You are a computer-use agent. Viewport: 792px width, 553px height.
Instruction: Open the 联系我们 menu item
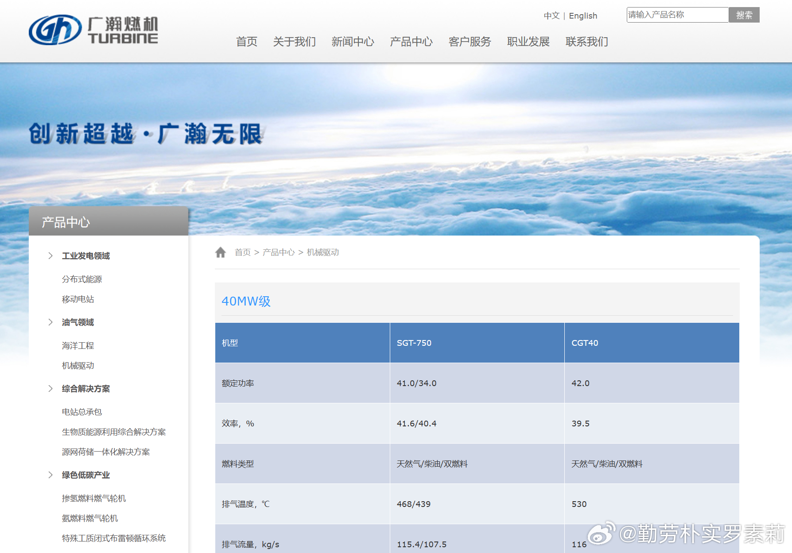pos(587,42)
